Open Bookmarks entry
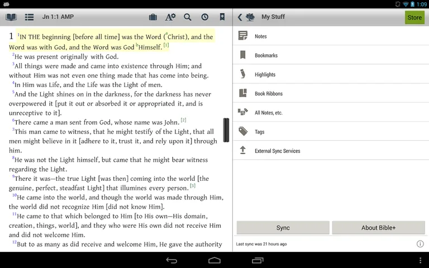The height and width of the screenshot is (268, 429). pyautogui.click(x=331, y=55)
